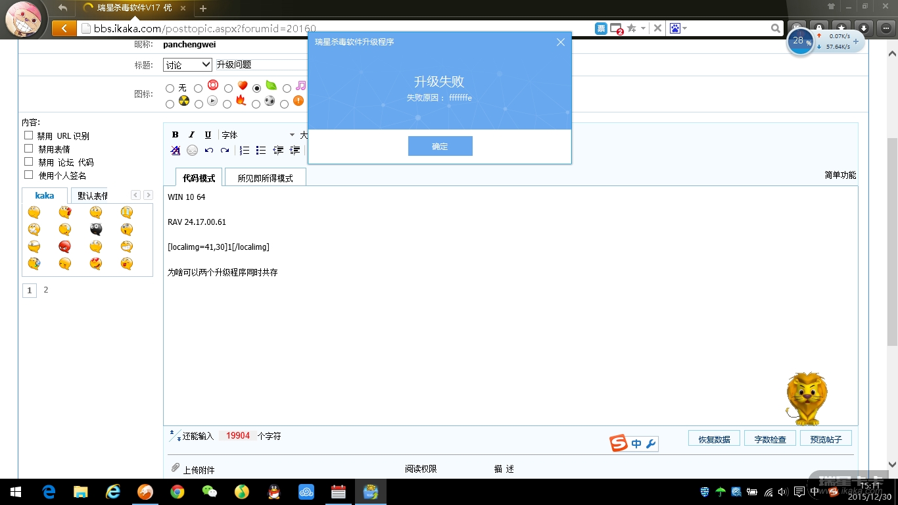This screenshot has height=505, width=898.
Task: Switch to 代码模式 editor tab
Action: point(199,178)
